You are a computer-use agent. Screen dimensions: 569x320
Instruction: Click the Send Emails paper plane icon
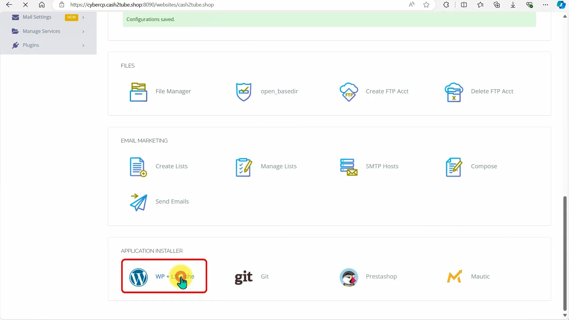point(138,202)
